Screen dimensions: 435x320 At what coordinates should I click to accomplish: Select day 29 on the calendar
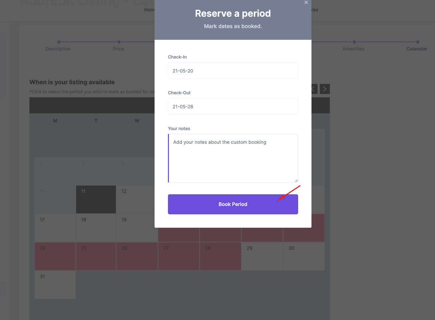262,256
